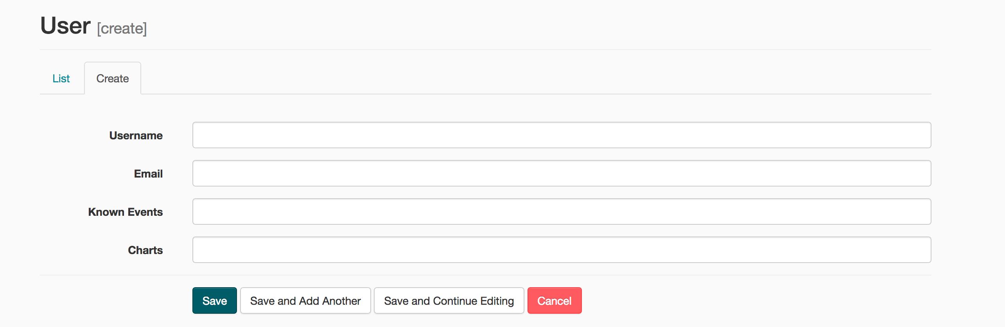Image resolution: width=1005 pixels, height=327 pixels.
Task: Click the Email field label
Action: coord(148,174)
